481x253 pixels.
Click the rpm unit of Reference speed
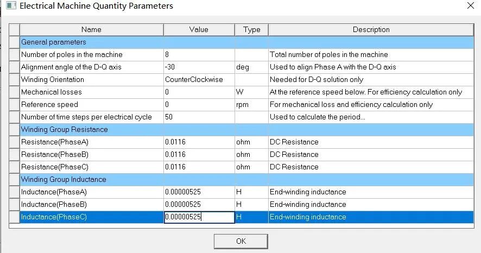click(251, 105)
